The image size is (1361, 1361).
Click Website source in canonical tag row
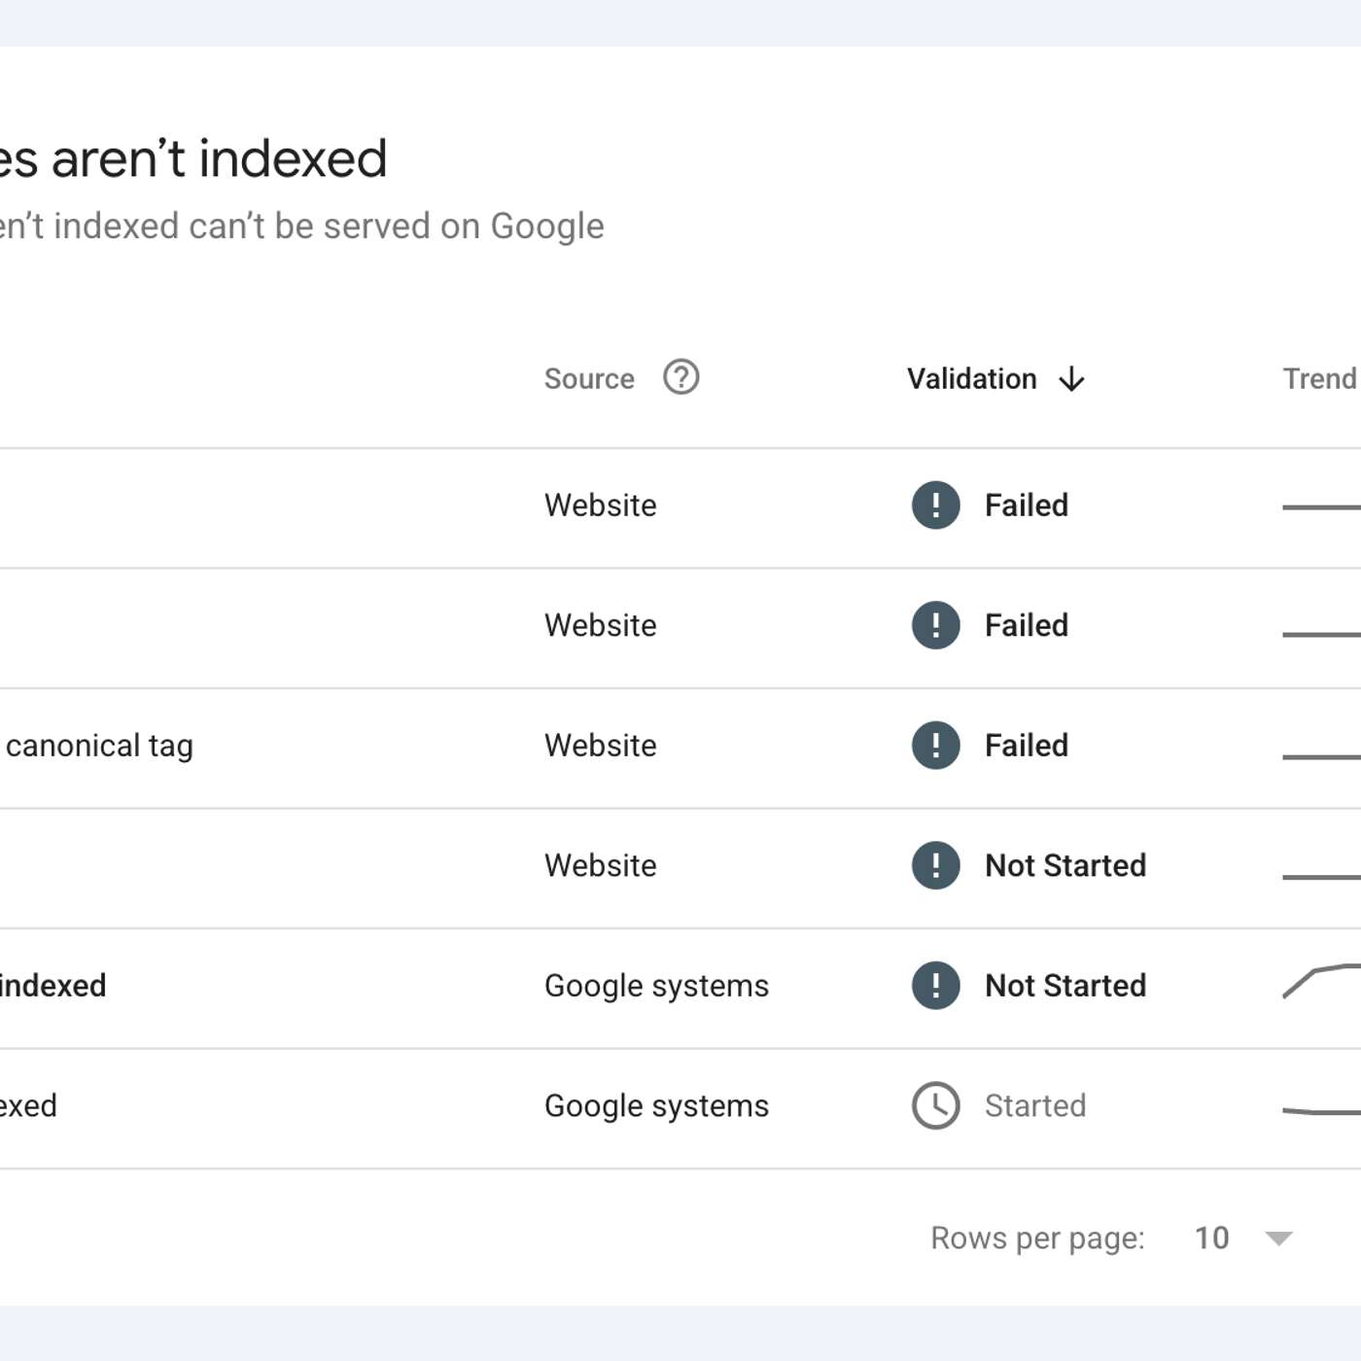601,746
